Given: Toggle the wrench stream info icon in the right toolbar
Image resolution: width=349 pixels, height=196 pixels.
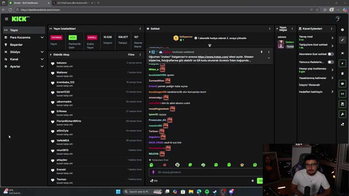Looking at the screenshot, I should pos(342,114).
